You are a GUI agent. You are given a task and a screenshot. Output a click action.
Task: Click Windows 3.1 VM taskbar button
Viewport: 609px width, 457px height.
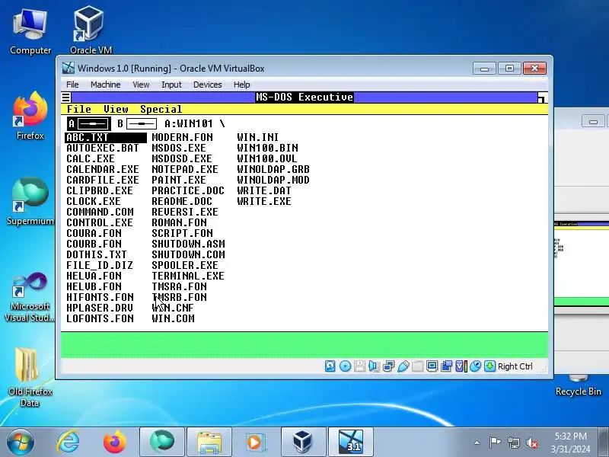(351, 442)
